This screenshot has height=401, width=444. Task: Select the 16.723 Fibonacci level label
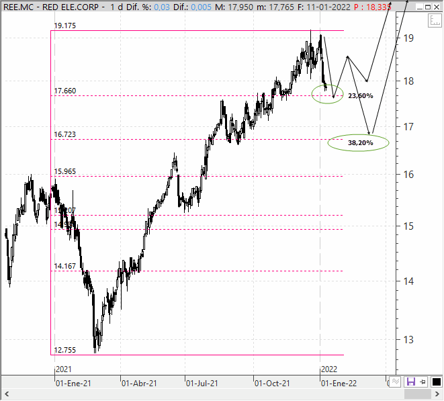click(x=65, y=134)
